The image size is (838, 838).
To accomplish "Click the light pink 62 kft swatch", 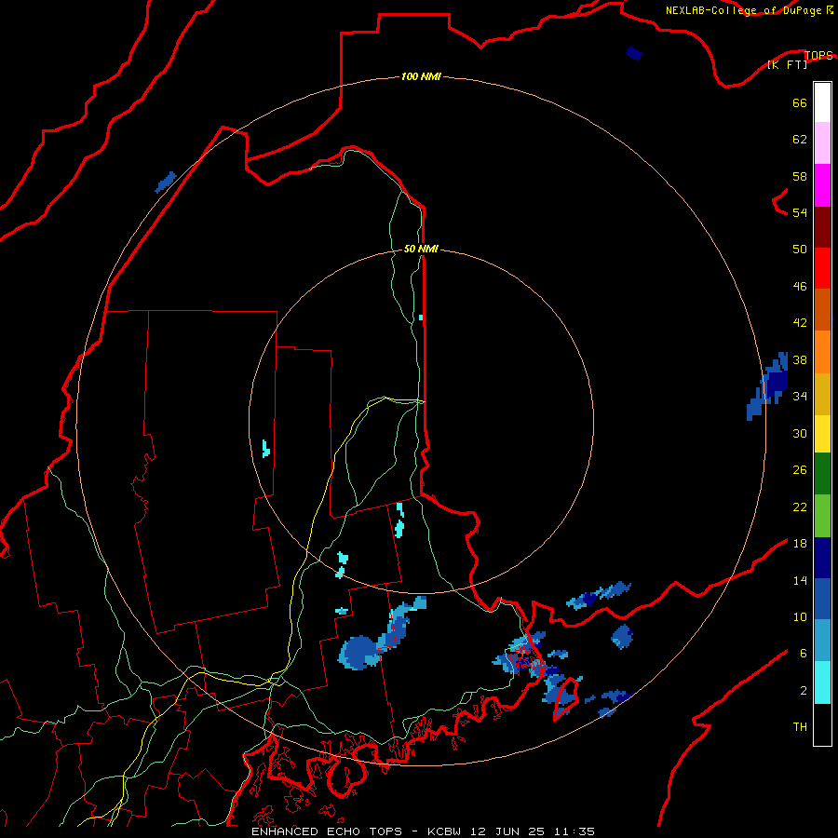I will coord(822,142).
